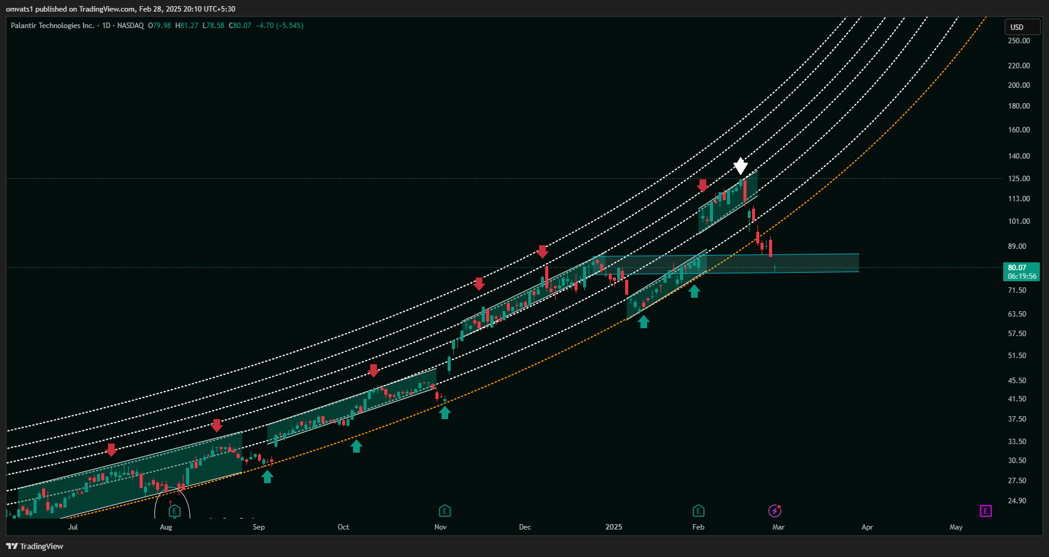
Task: Click the TradingView logo at bottom left
Action: tap(35, 546)
